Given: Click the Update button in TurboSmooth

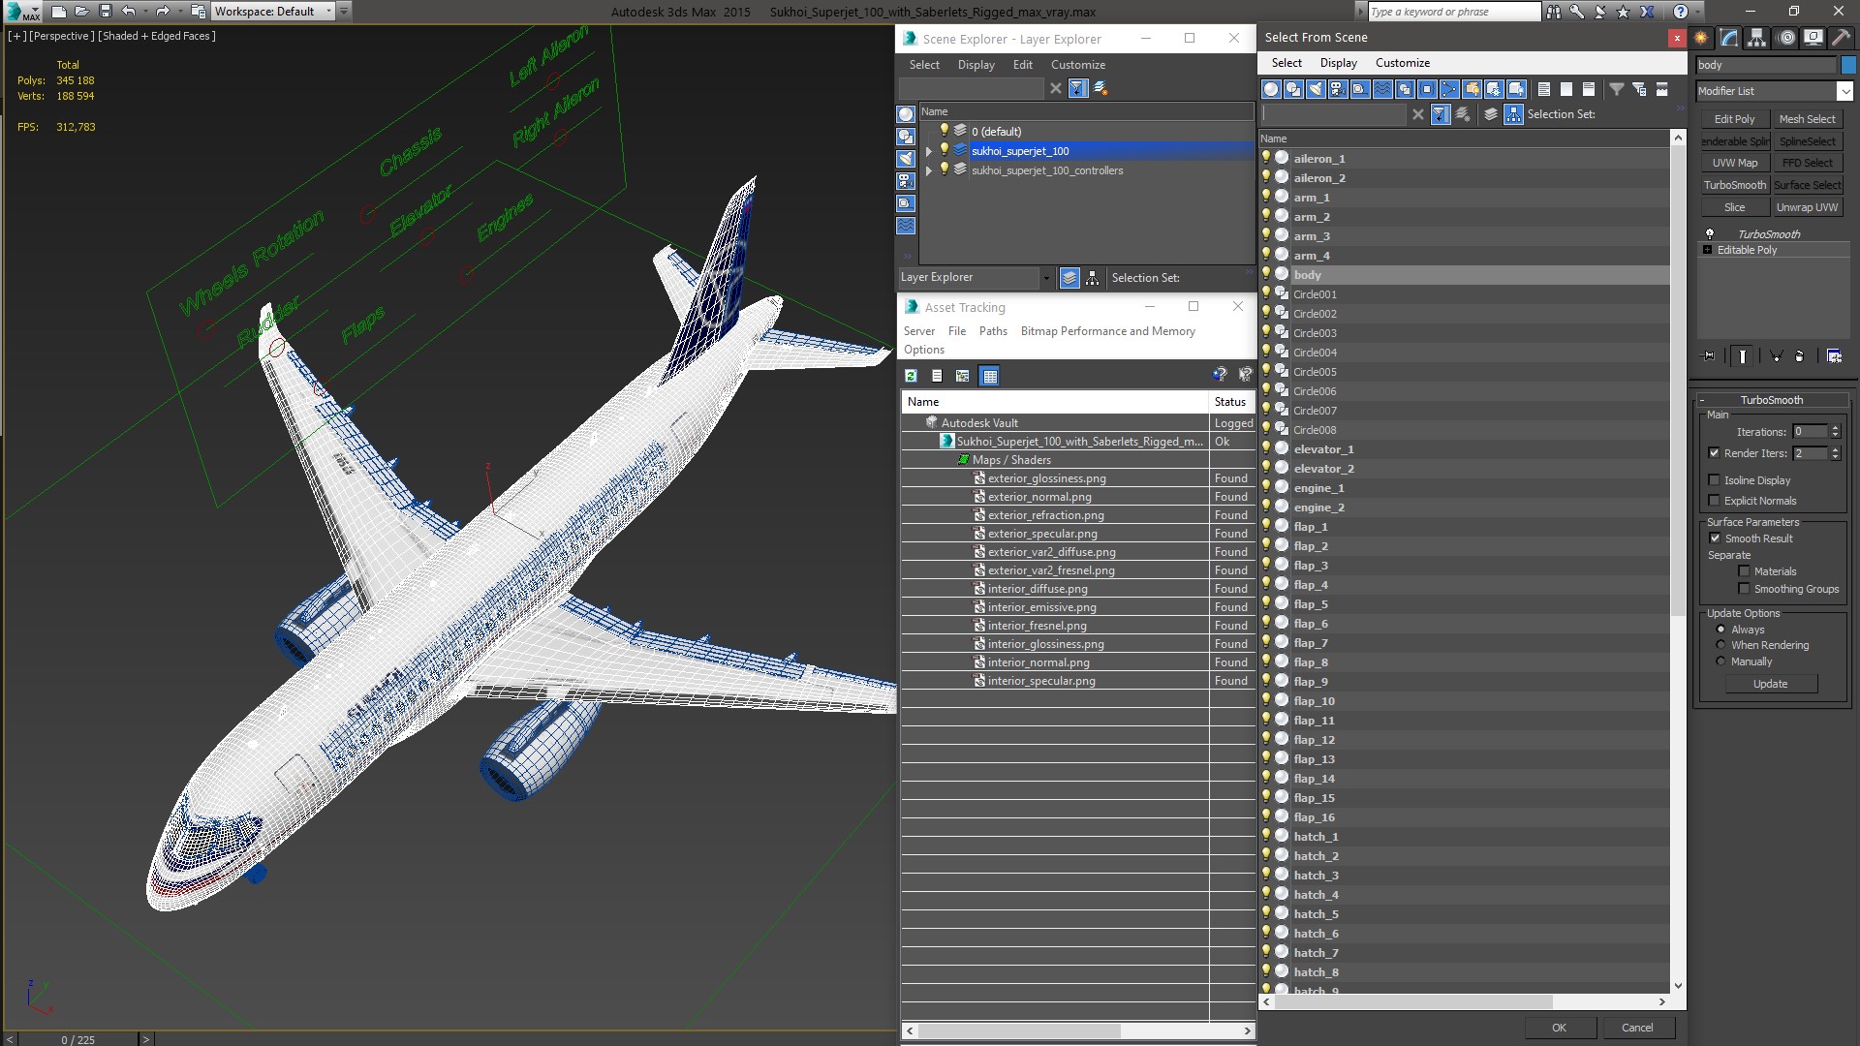Looking at the screenshot, I should 1770,684.
